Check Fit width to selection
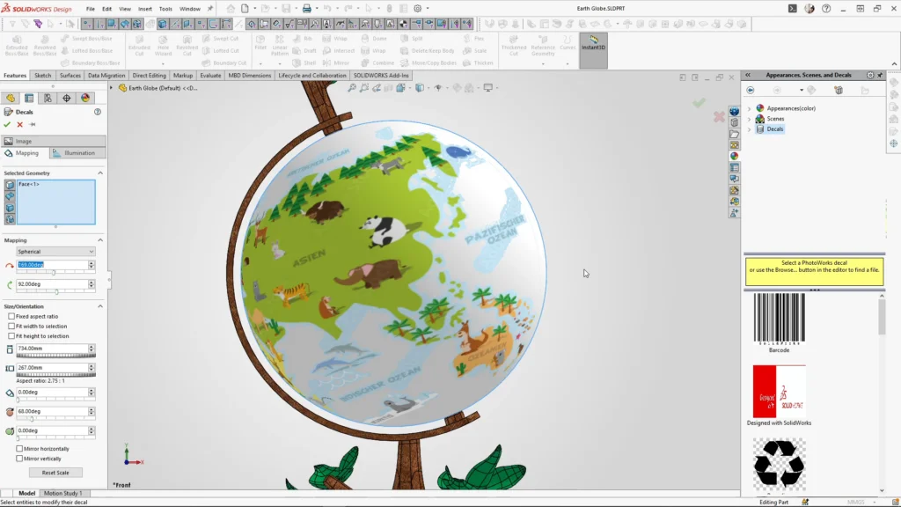Viewport: 901px width, 507px height. pyautogui.click(x=11, y=326)
